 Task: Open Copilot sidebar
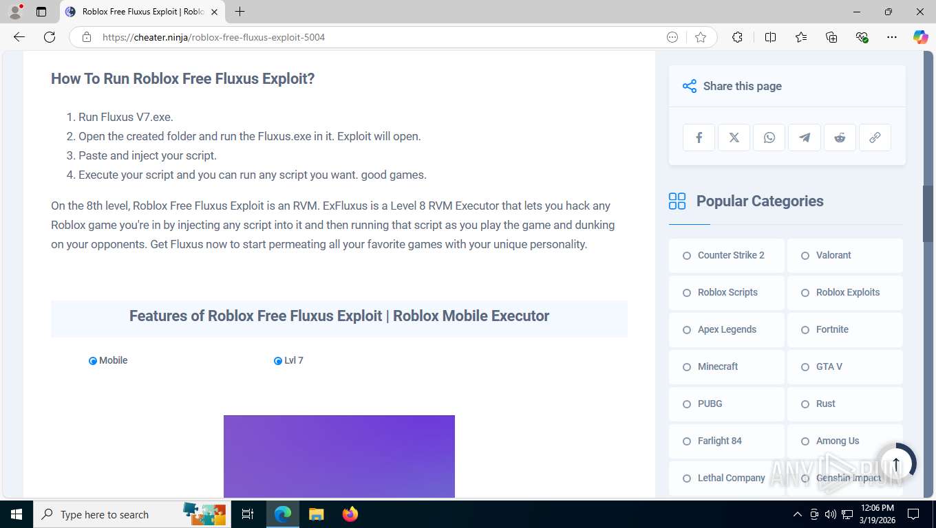[921, 37]
